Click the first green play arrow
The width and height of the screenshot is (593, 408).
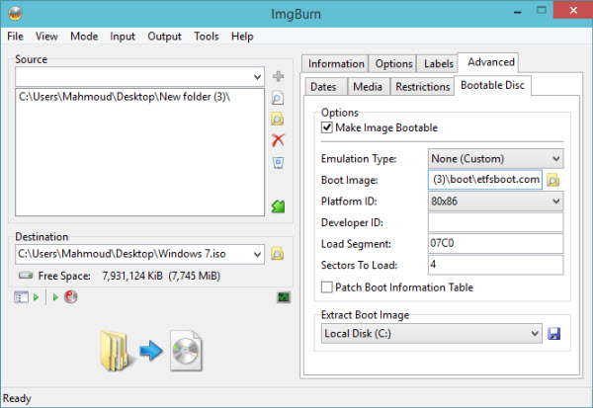click(36, 297)
